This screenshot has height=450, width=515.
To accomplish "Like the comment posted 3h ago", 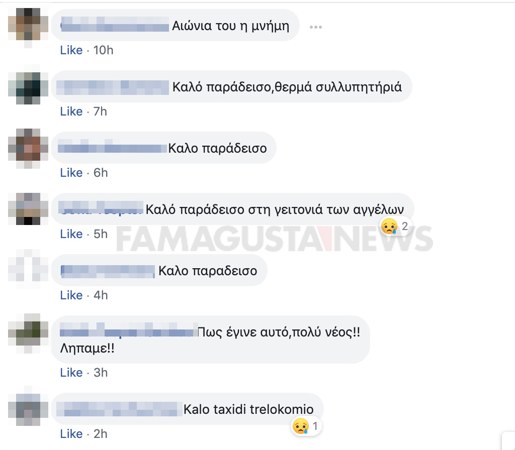I will pyautogui.click(x=71, y=373).
